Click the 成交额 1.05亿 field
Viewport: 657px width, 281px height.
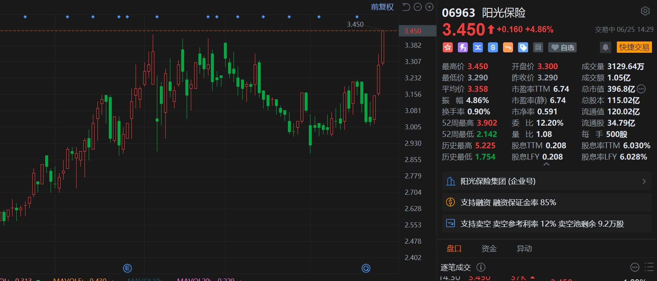(x=606, y=77)
